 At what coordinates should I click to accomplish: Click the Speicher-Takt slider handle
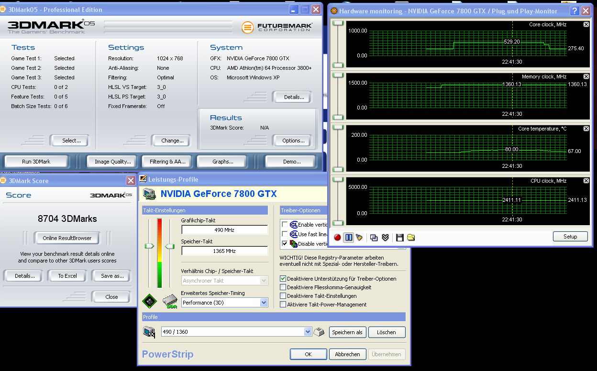tap(170, 246)
